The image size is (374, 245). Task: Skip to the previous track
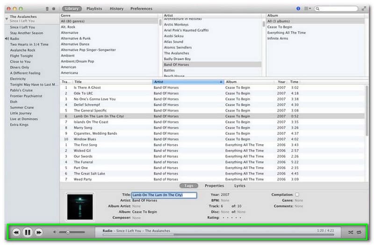[16, 232]
